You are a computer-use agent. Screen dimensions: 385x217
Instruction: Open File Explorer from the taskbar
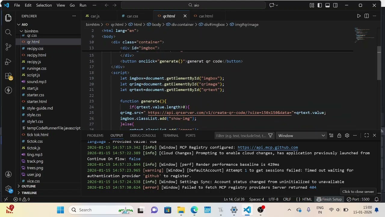(x=181, y=210)
